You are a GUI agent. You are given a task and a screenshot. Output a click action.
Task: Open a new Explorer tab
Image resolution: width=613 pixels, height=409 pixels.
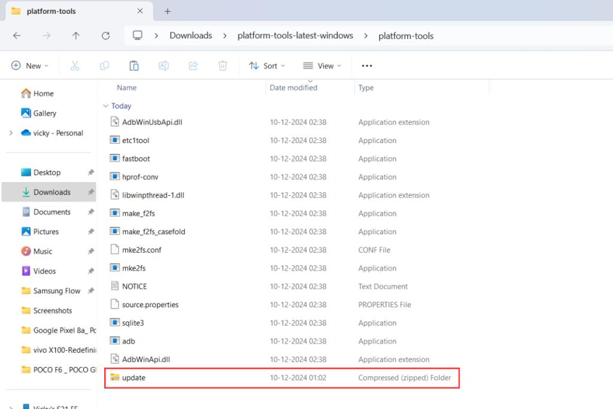tap(167, 11)
